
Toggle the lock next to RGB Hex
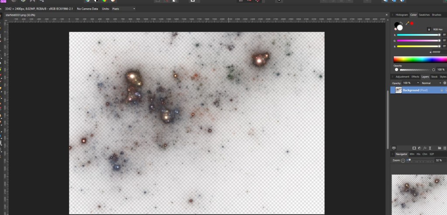429,29
